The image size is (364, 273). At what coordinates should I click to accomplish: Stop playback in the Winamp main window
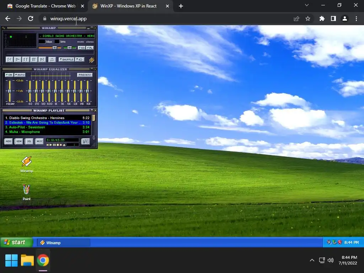point(34,60)
